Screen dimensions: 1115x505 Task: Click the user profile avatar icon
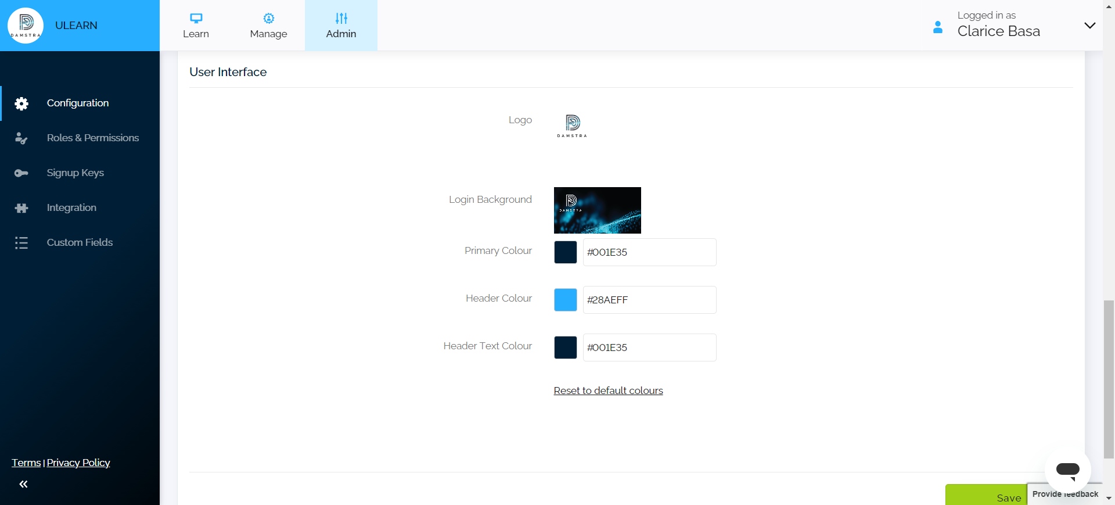(937, 27)
